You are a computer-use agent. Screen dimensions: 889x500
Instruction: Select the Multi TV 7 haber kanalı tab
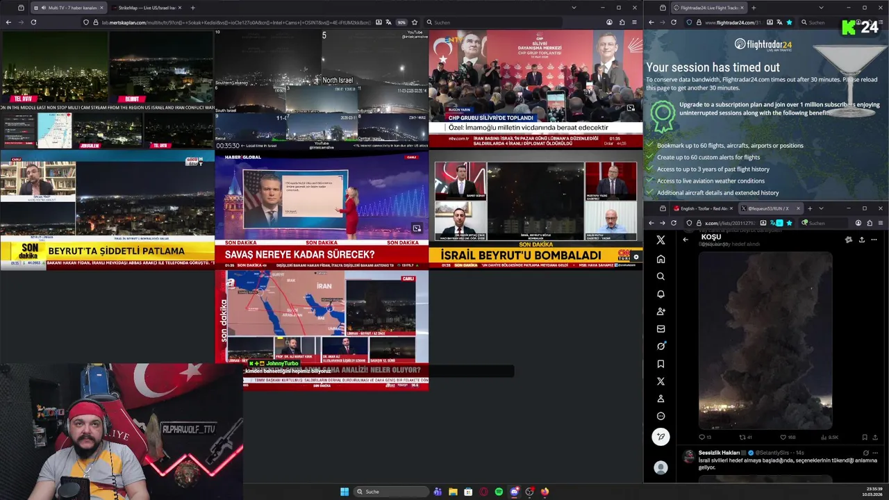[x=68, y=8]
